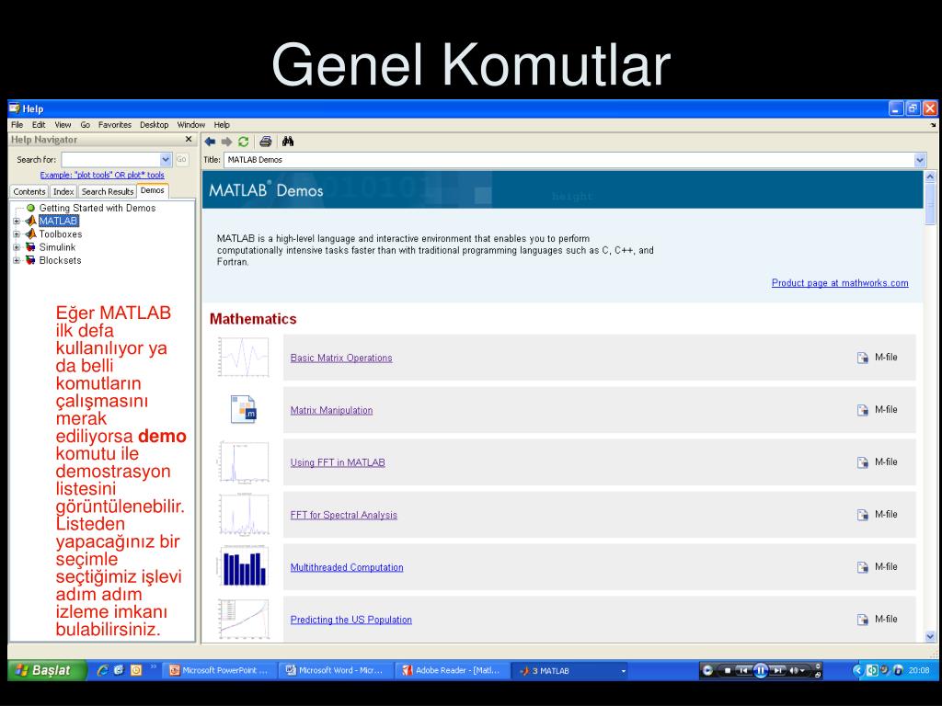Viewport: 942px width, 706px height.
Task: Open Using FFT in MATLAB link
Action: coord(338,462)
